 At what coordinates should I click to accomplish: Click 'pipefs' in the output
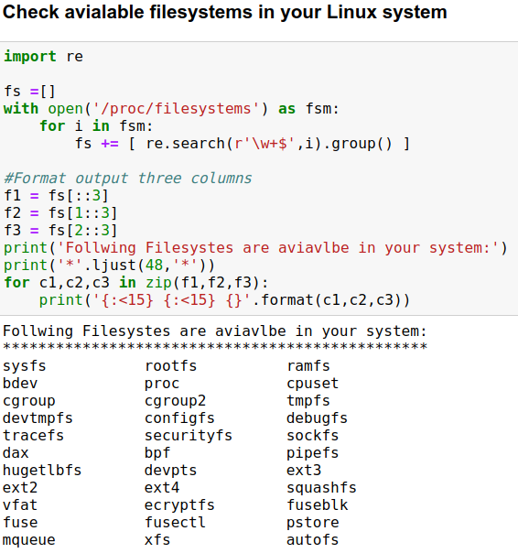pos(313,453)
